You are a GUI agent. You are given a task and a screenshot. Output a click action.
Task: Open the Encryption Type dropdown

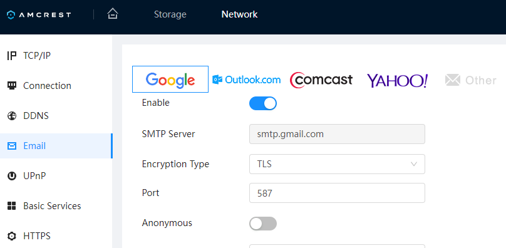tap(337, 164)
